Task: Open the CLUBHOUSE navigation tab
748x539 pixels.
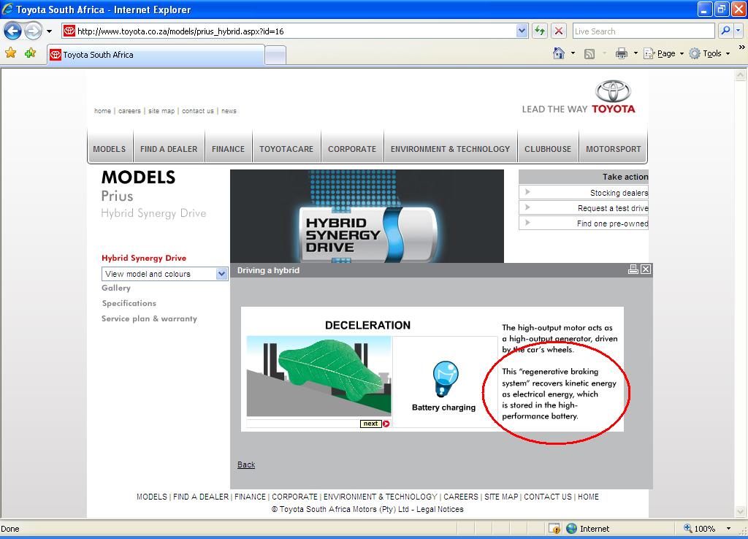Action: click(548, 149)
